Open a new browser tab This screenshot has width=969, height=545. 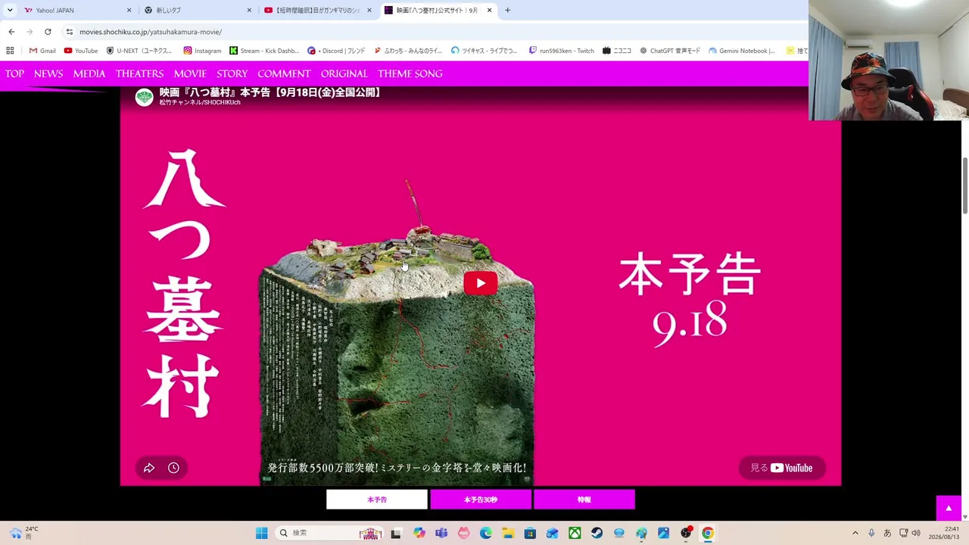tap(507, 11)
